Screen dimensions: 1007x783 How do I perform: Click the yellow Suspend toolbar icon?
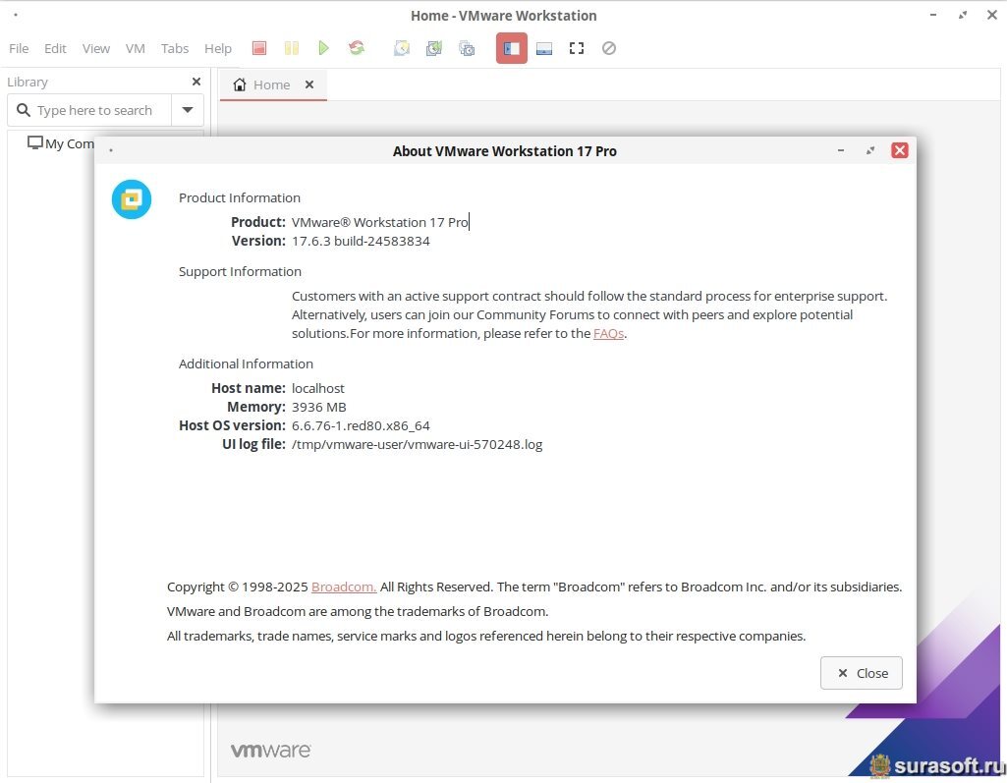292,48
